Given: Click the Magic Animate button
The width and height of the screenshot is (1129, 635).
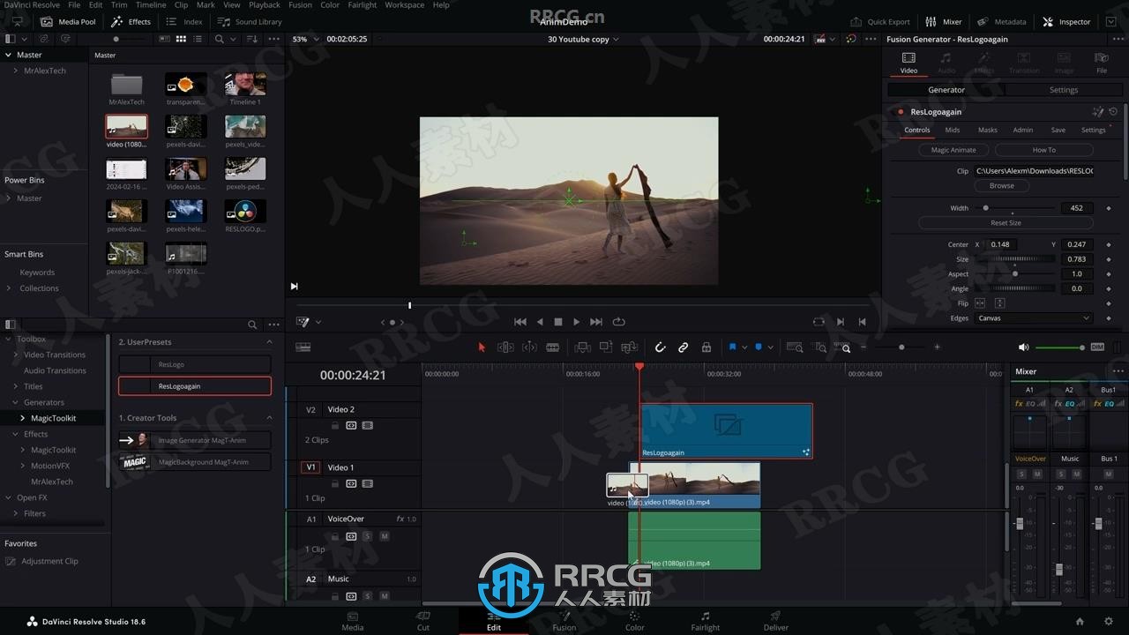Looking at the screenshot, I should point(953,150).
